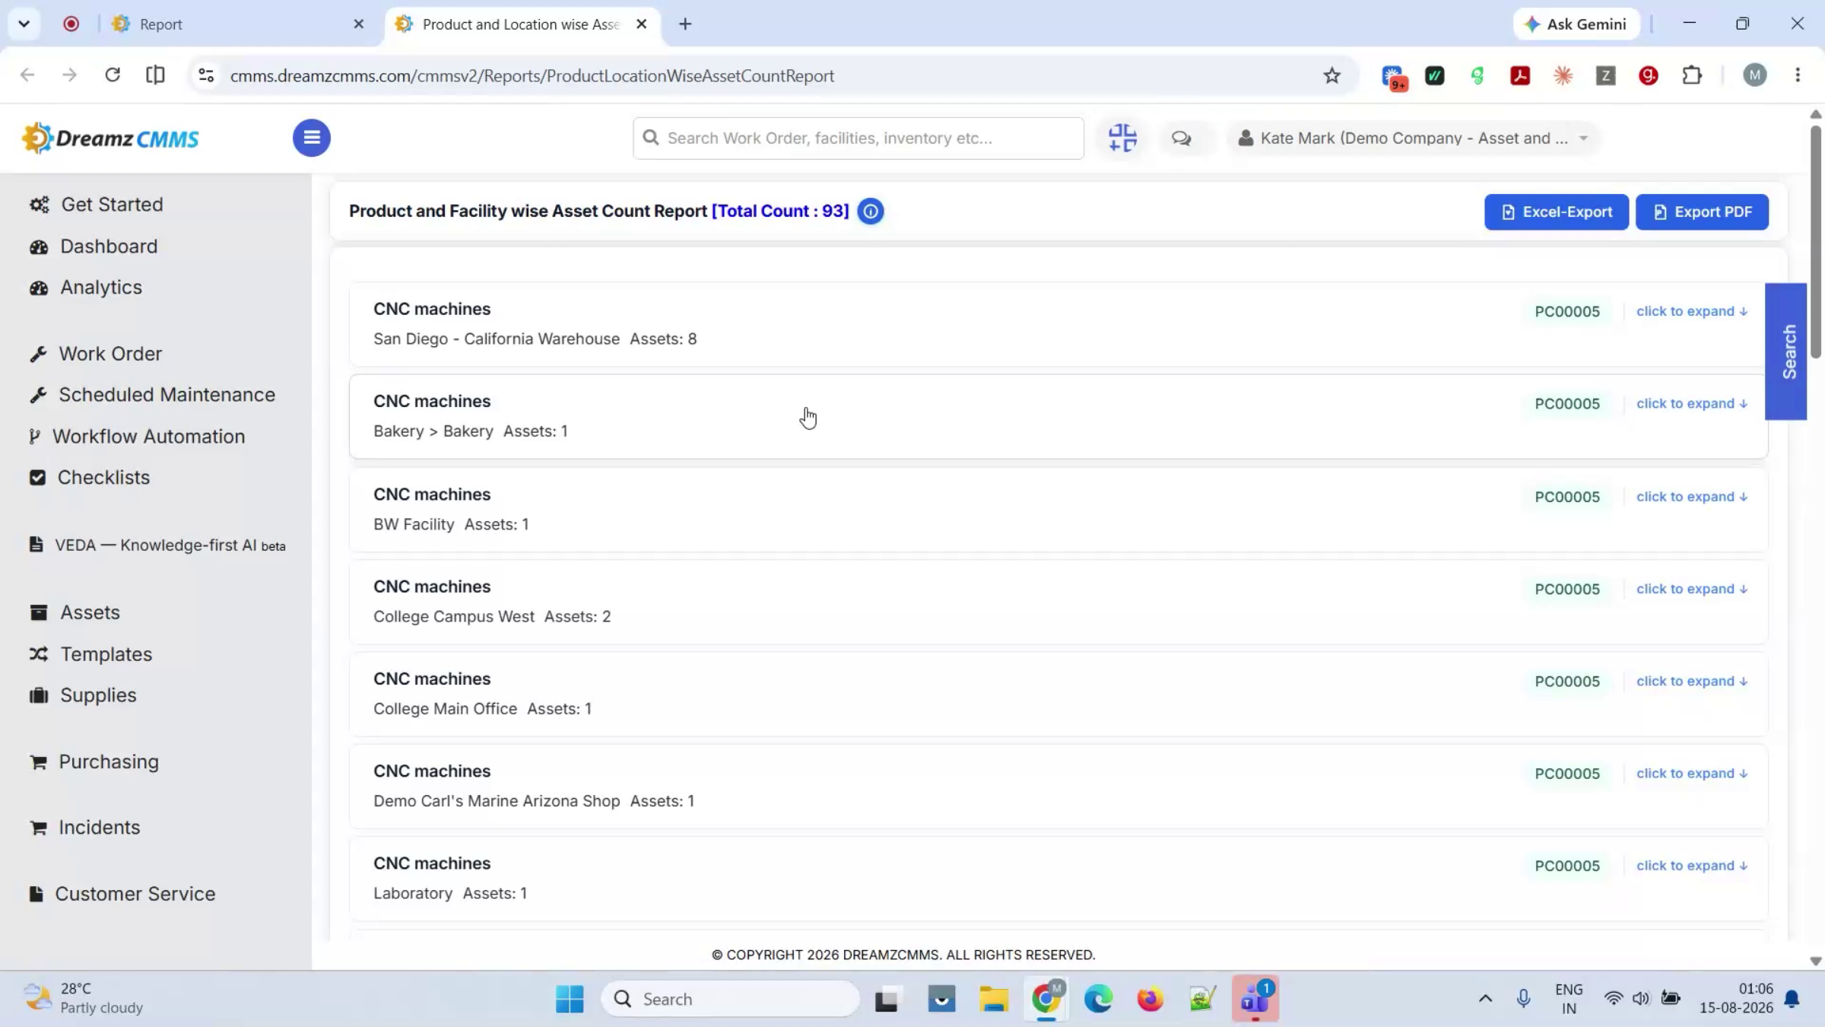Toggle the sidebar hamburger menu button
Viewport: 1825px width, 1027px height.
[311, 138]
